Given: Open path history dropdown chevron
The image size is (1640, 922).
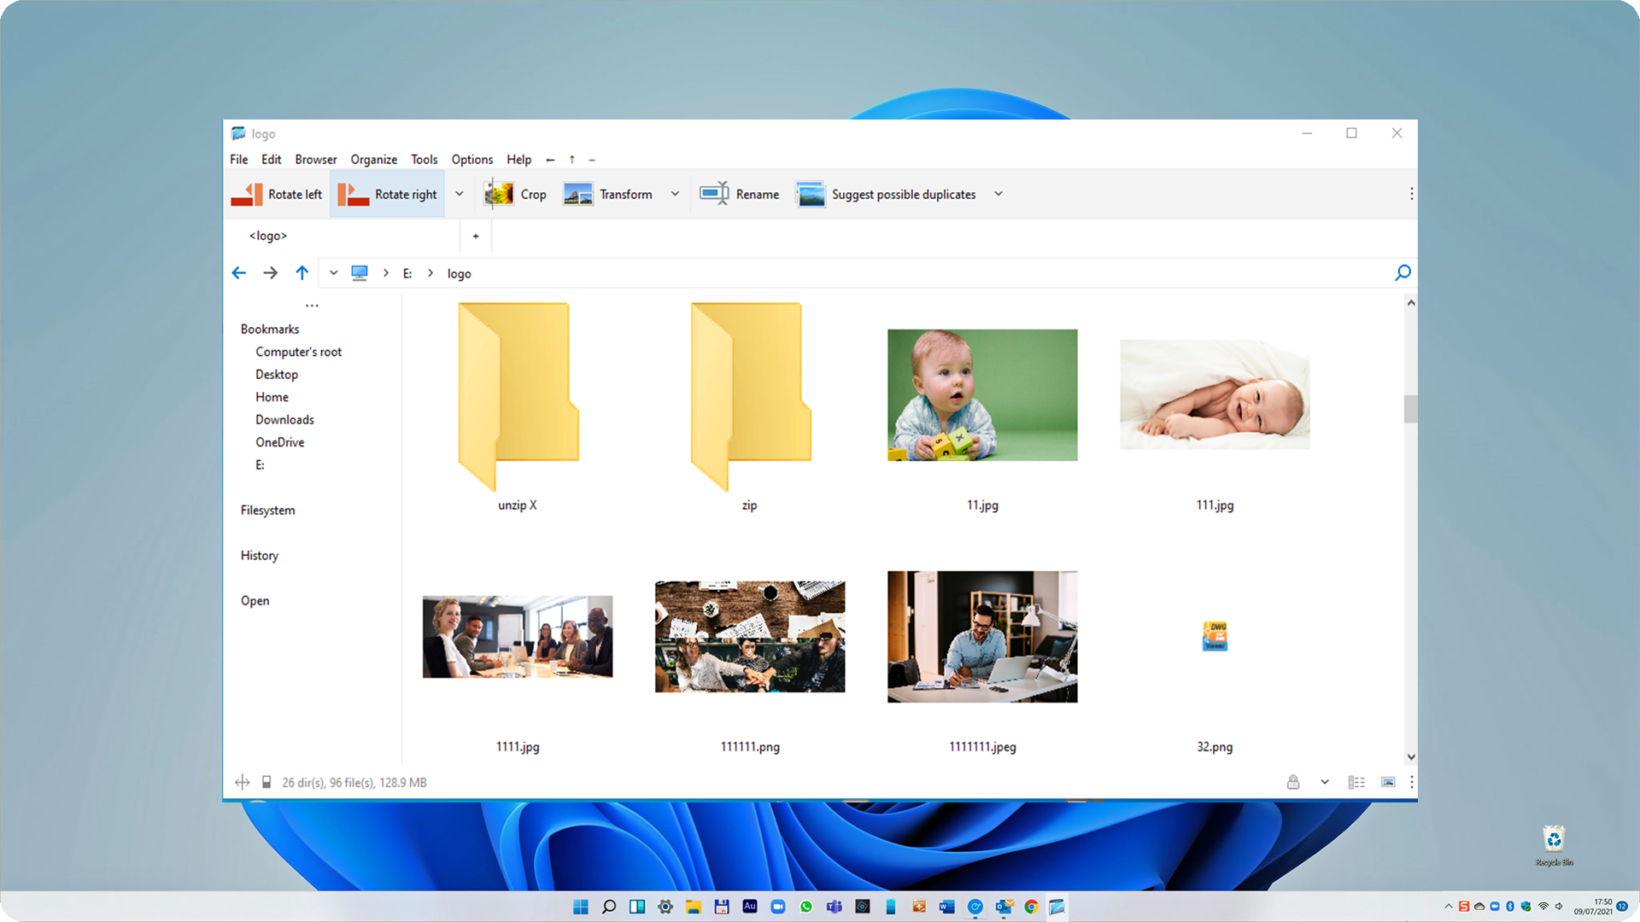Looking at the screenshot, I should [333, 273].
